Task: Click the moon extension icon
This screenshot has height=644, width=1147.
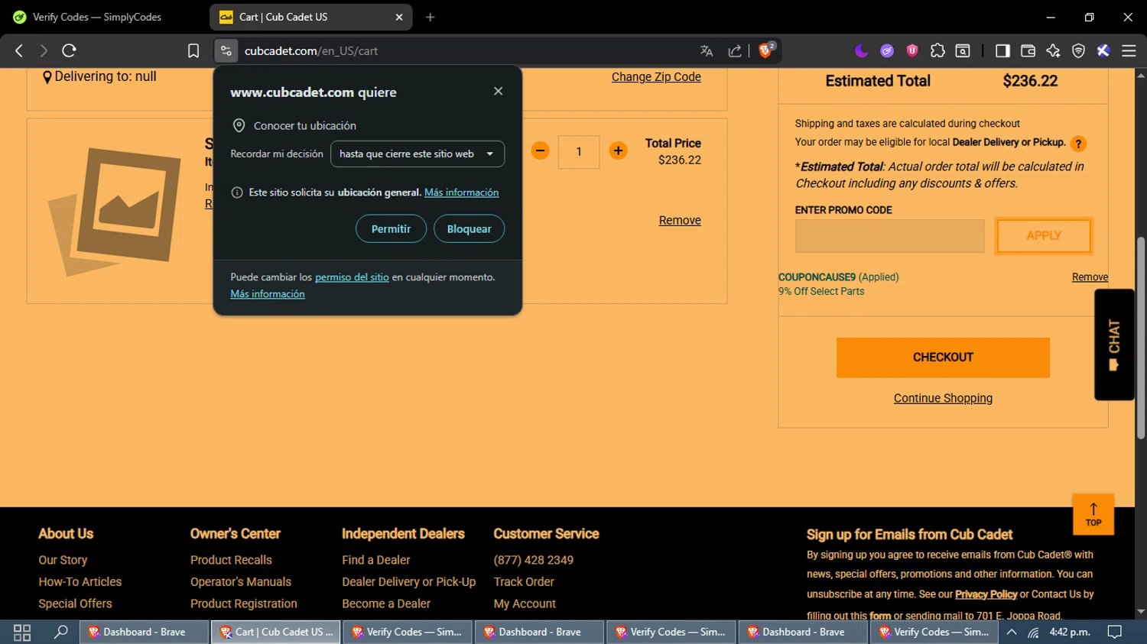Action: click(862, 50)
